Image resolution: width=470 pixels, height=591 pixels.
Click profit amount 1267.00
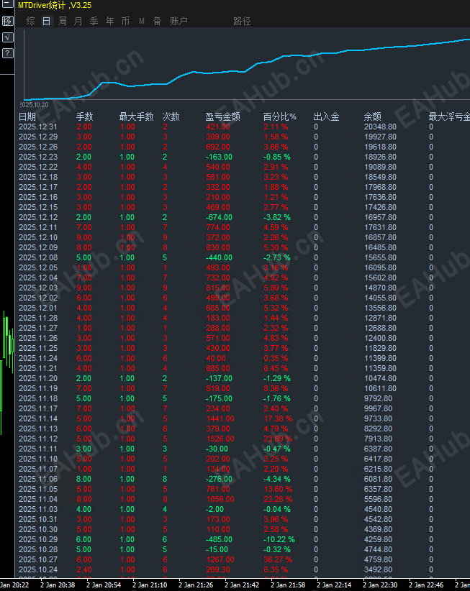click(220, 559)
